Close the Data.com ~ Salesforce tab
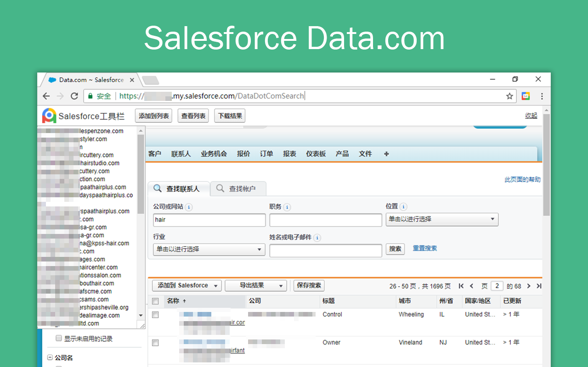This screenshot has height=367, width=588. coord(132,80)
